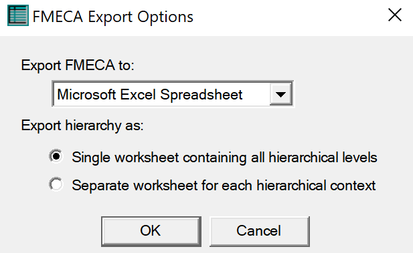
Task: Click label text "Separate worksheet for each hierarchical context"
Action: coord(224,185)
